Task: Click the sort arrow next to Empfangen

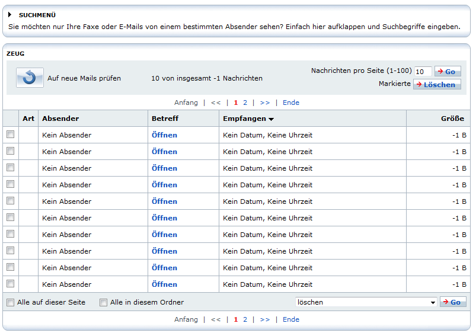Action: 271,119
